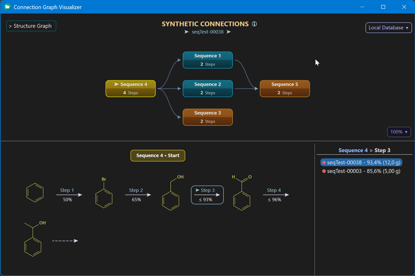Image resolution: width=415 pixels, height=276 pixels.
Task: Click the Sequence 4 Start label
Action: point(158,156)
